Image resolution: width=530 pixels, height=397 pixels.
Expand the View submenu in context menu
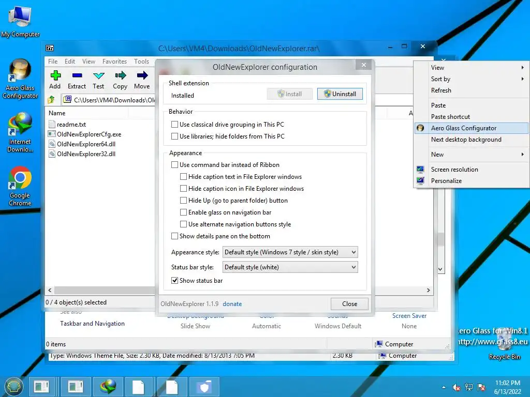tap(472, 68)
